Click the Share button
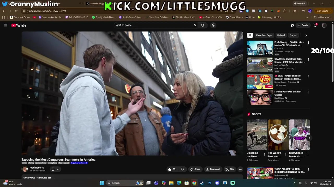 [195, 169]
